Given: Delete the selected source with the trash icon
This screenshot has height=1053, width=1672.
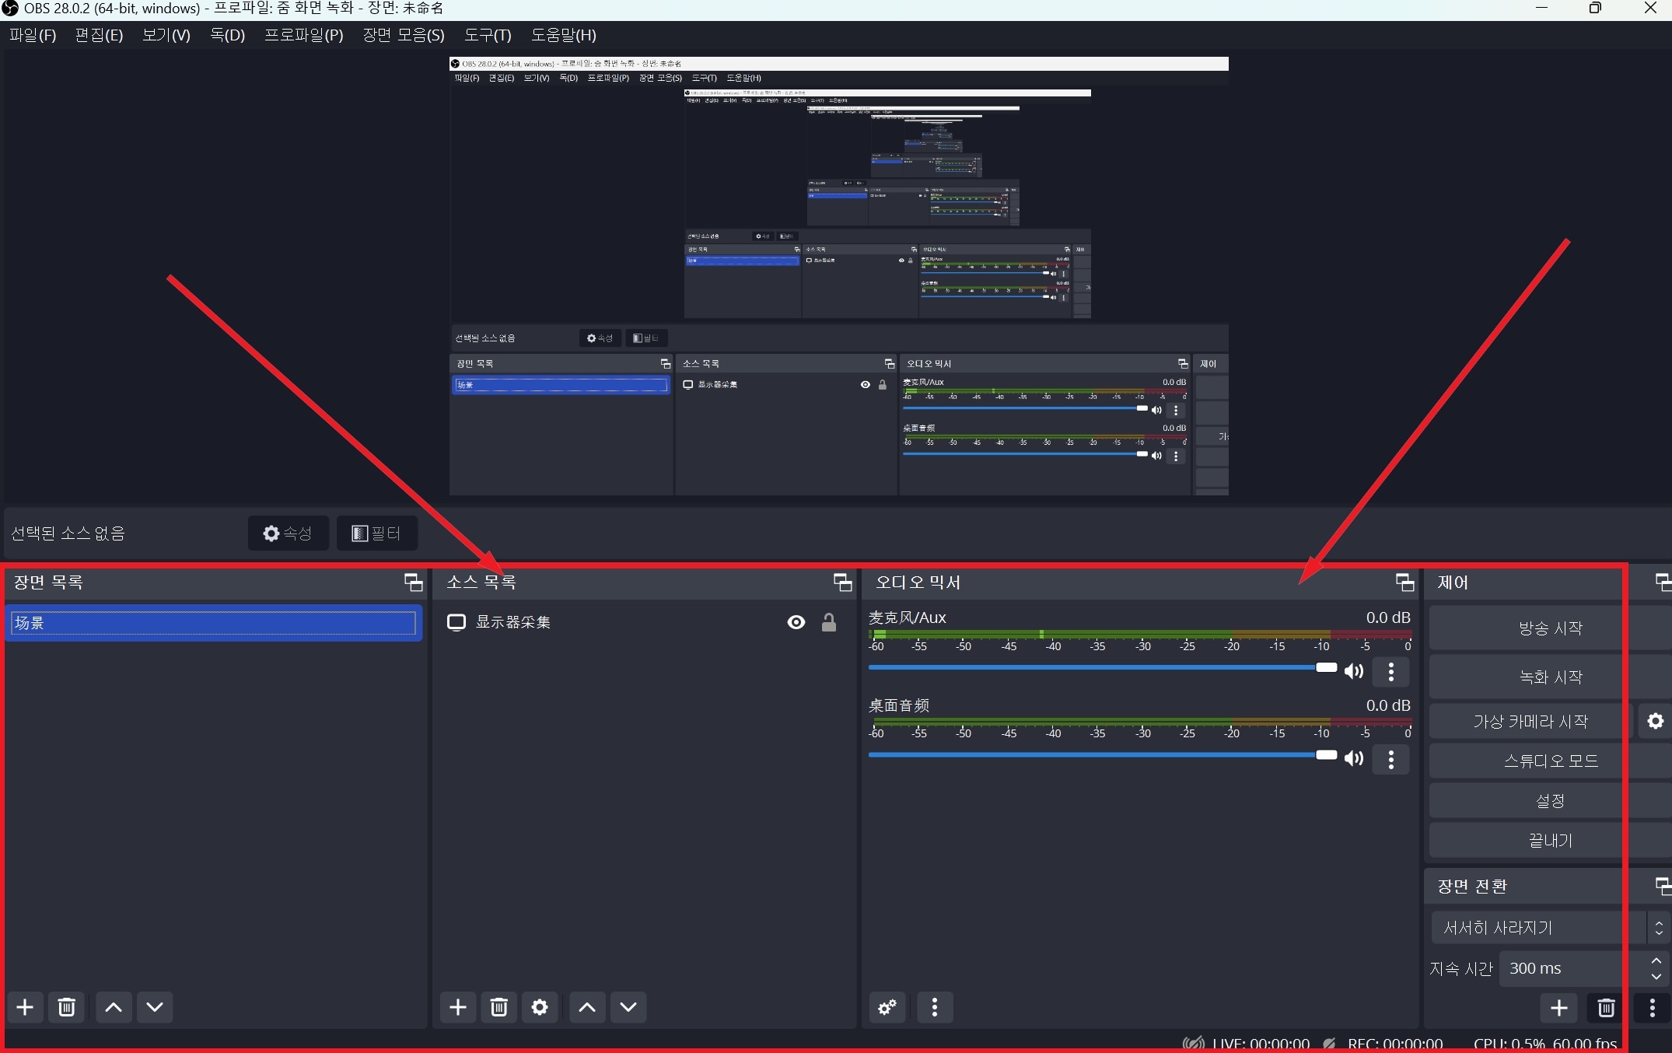Looking at the screenshot, I should point(499,1007).
